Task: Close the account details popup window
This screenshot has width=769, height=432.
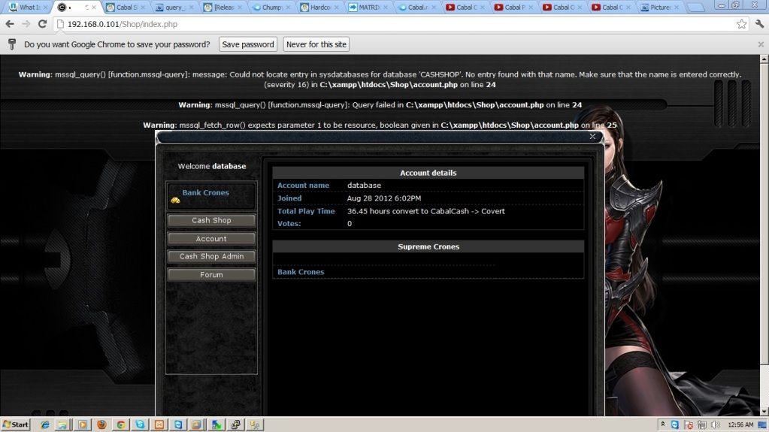Action: tap(592, 137)
